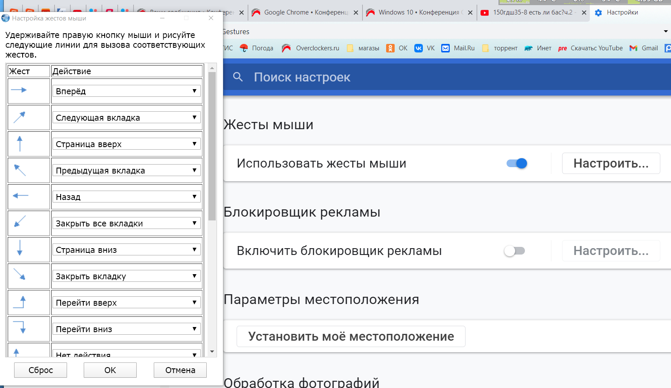671x388 pixels.
Task: Enable the ad blocker toggle
Action: [514, 251]
